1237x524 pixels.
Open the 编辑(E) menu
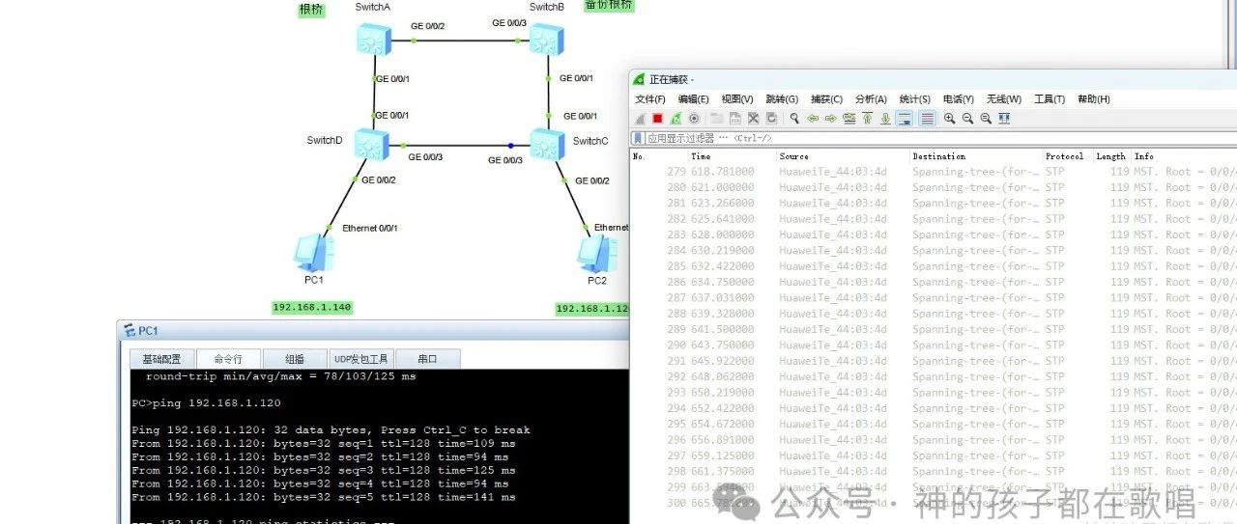tap(693, 99)
